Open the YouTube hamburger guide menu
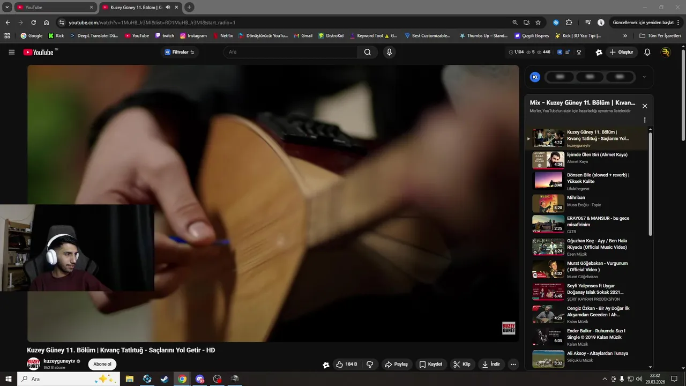This screenshot has width=686, height=386. click(x=12, y=52)
